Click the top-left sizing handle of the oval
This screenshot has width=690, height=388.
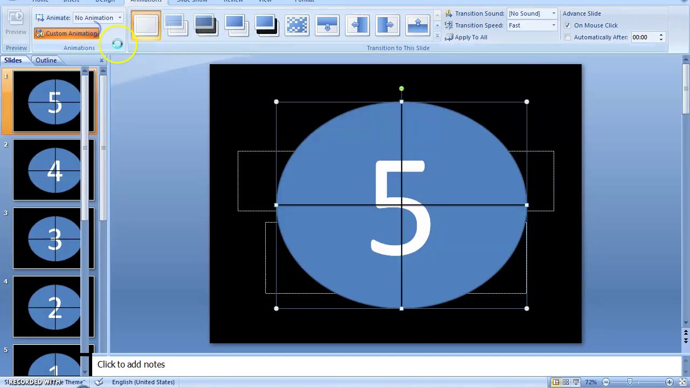276,101
